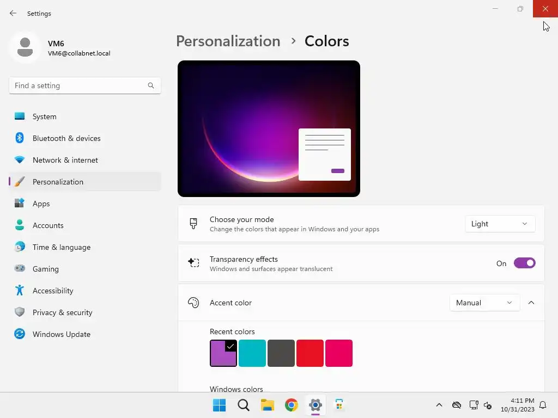Click the System monitor icon in sidebar
The image size is (558, 418).
pyautogui.click(x=20, y=116)
